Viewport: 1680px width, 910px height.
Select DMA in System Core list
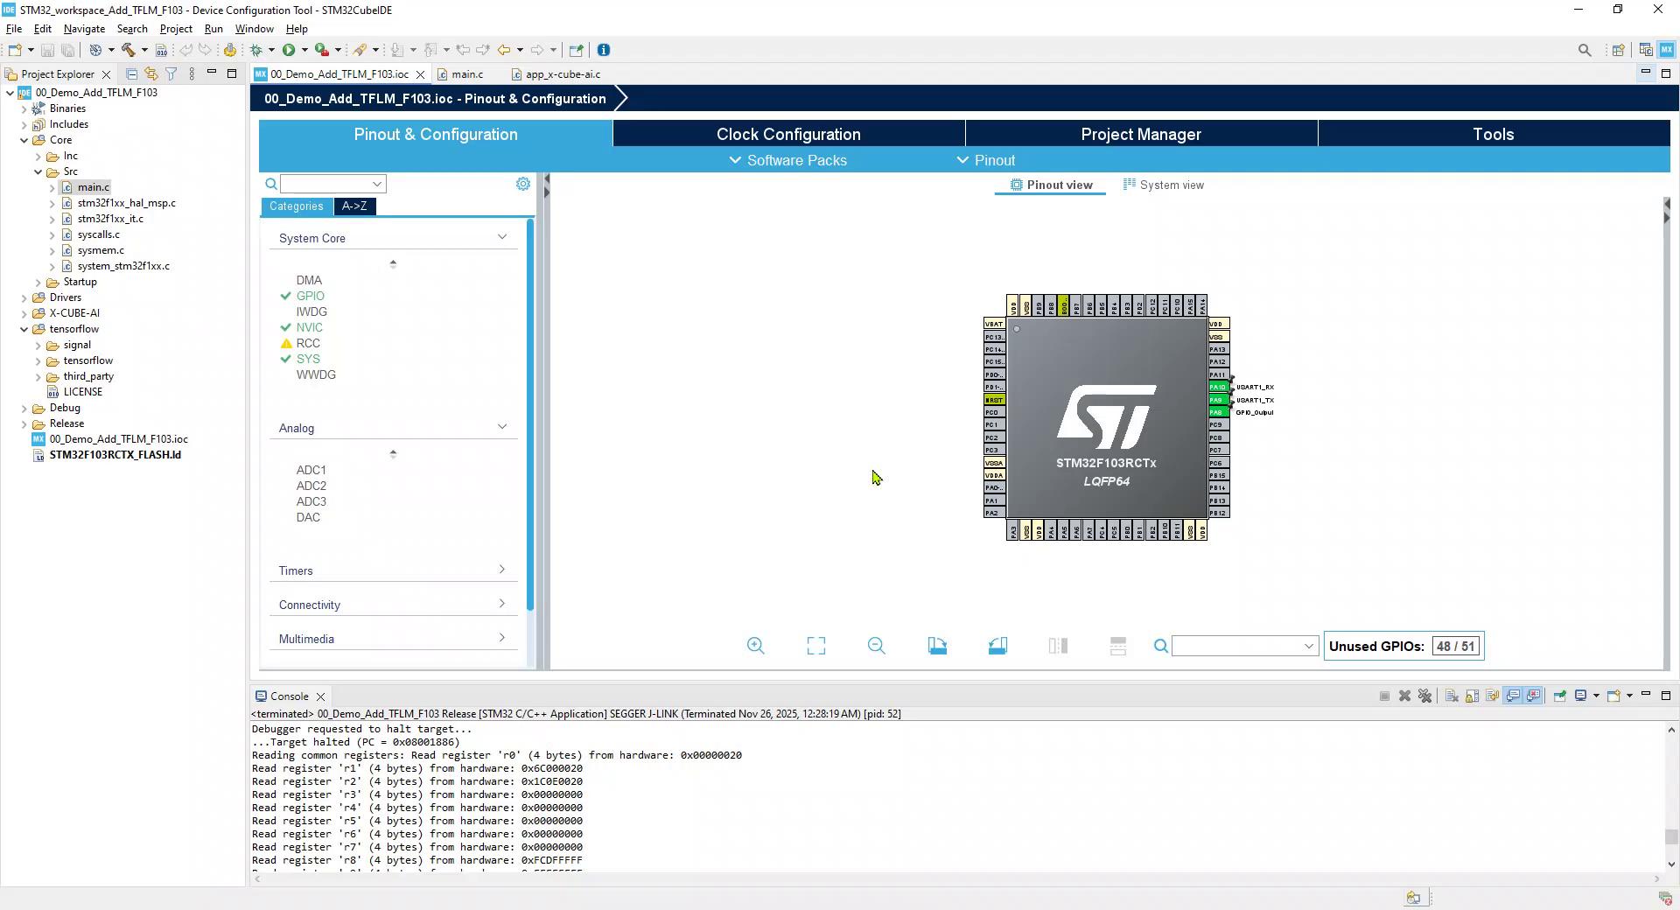click(309, 280)
